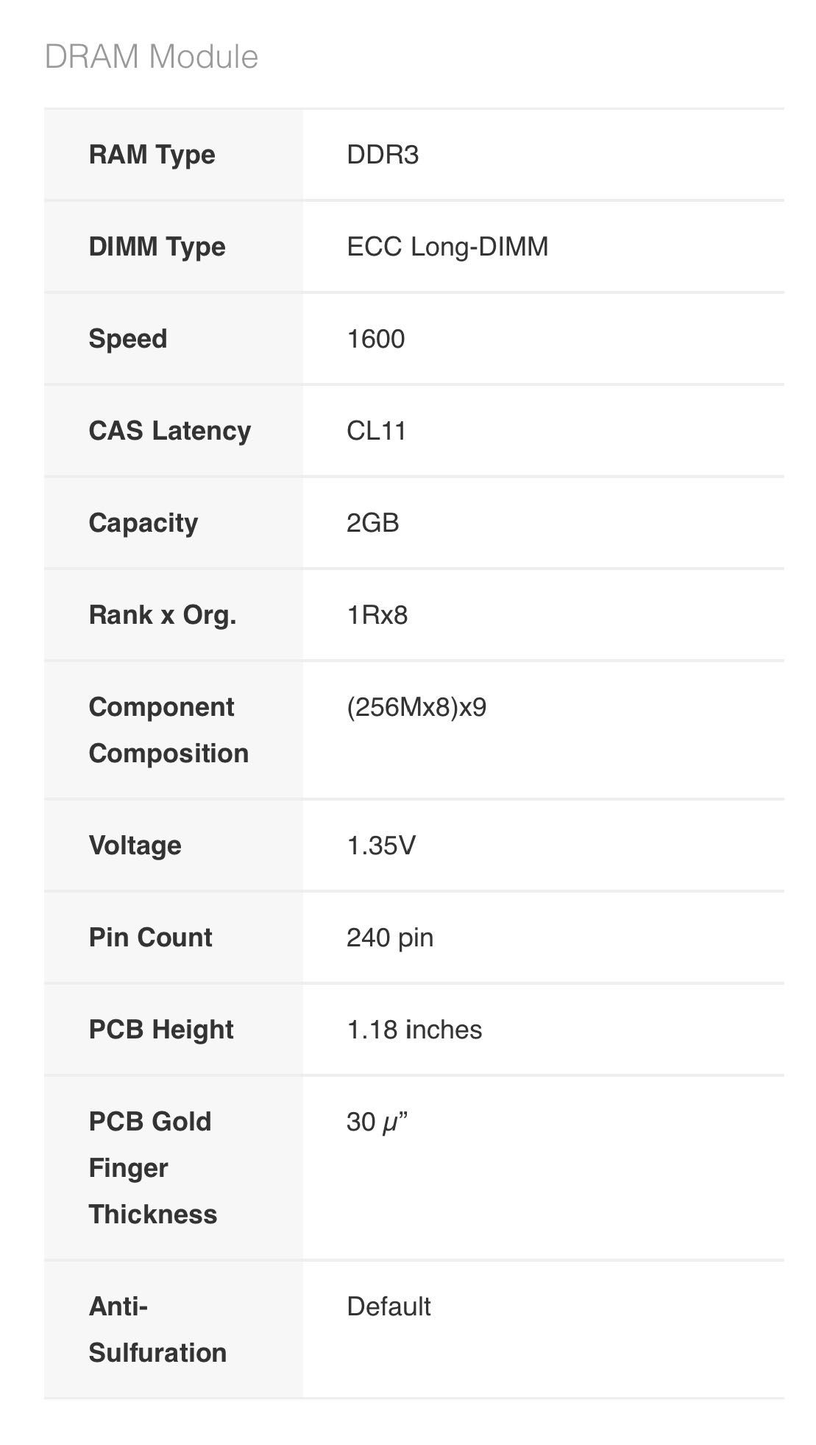Select the Speed row label
Image resolution: width=816 pixels, height=1445 pixels.
click(x=128, y=339)
